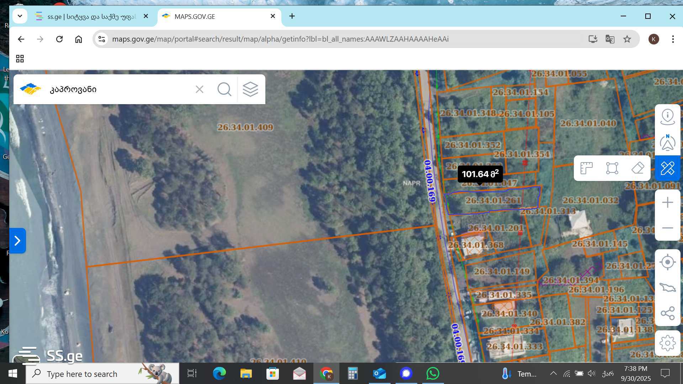This screenshot has height=384, width=683.
Task: Expand the left side panel arrow
Action: [17, 241]
